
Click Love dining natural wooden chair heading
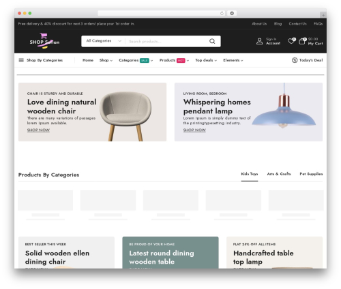click(61, 107)
